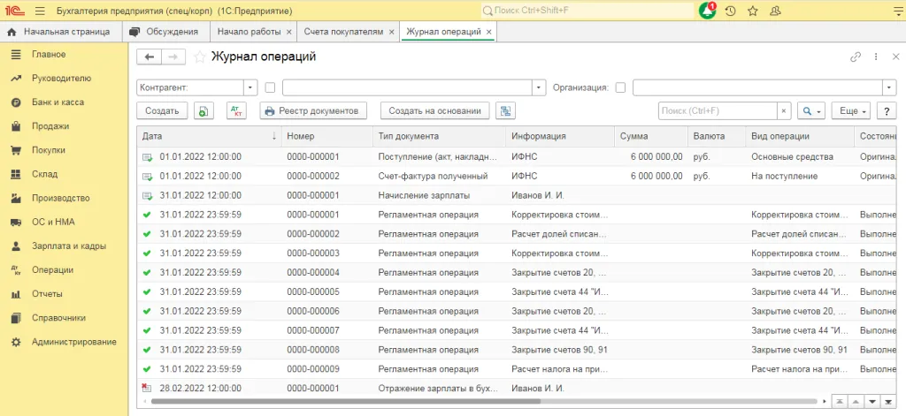
Task: Click the back navigation arrow
Action: 149,57
